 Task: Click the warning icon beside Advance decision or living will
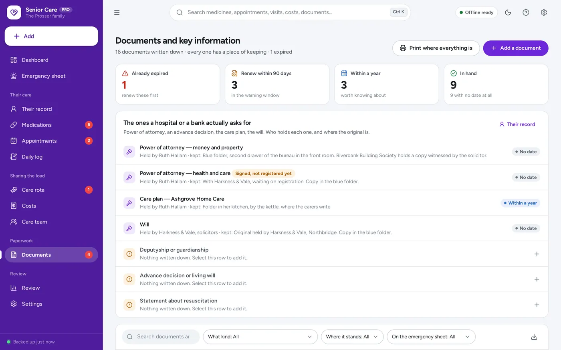[129, 279]
